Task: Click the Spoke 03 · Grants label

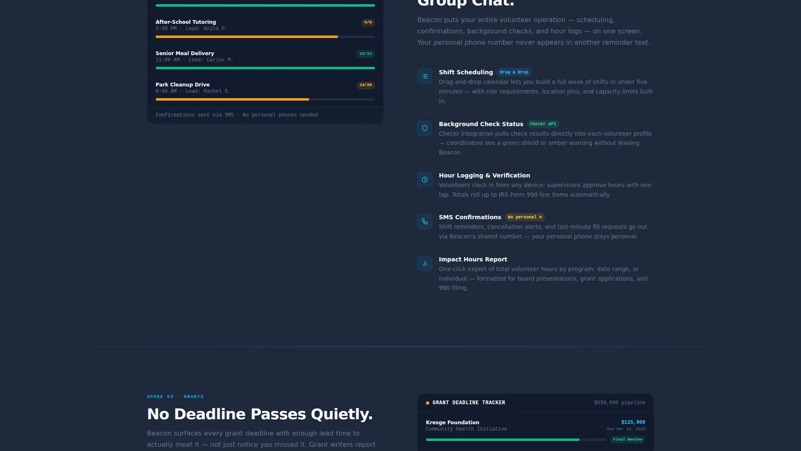Action: [175, 397]
